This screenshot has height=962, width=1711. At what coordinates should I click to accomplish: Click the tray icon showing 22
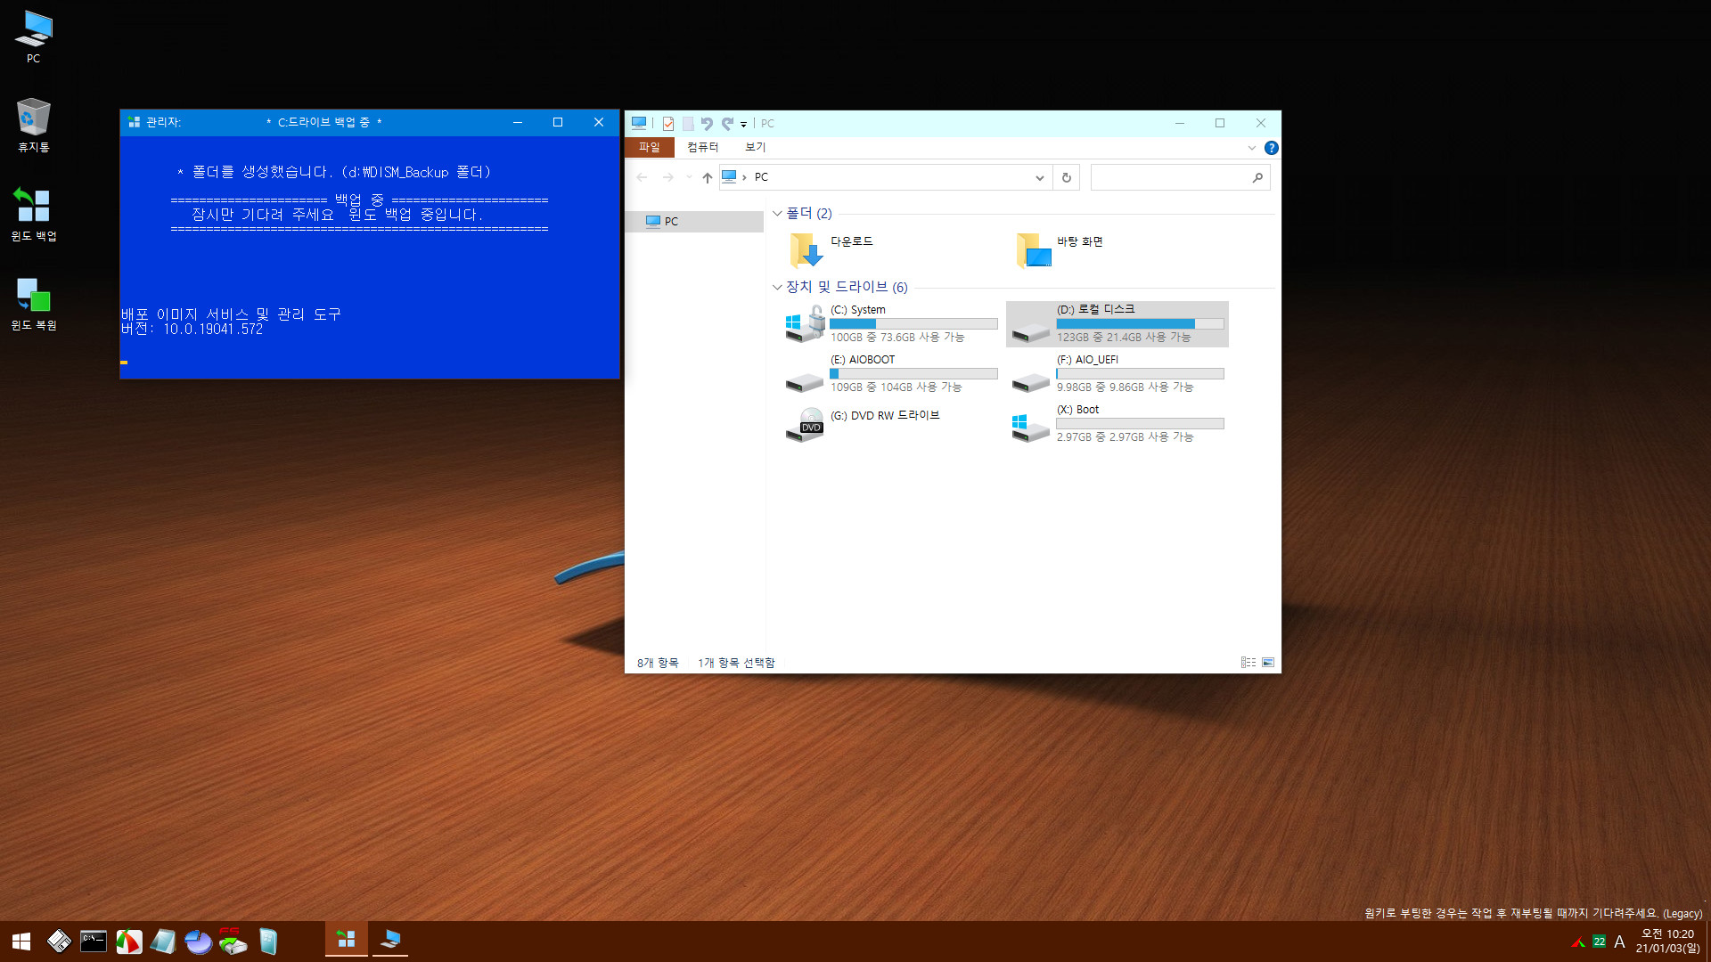pyautogui.click(x=1599, y=942)
